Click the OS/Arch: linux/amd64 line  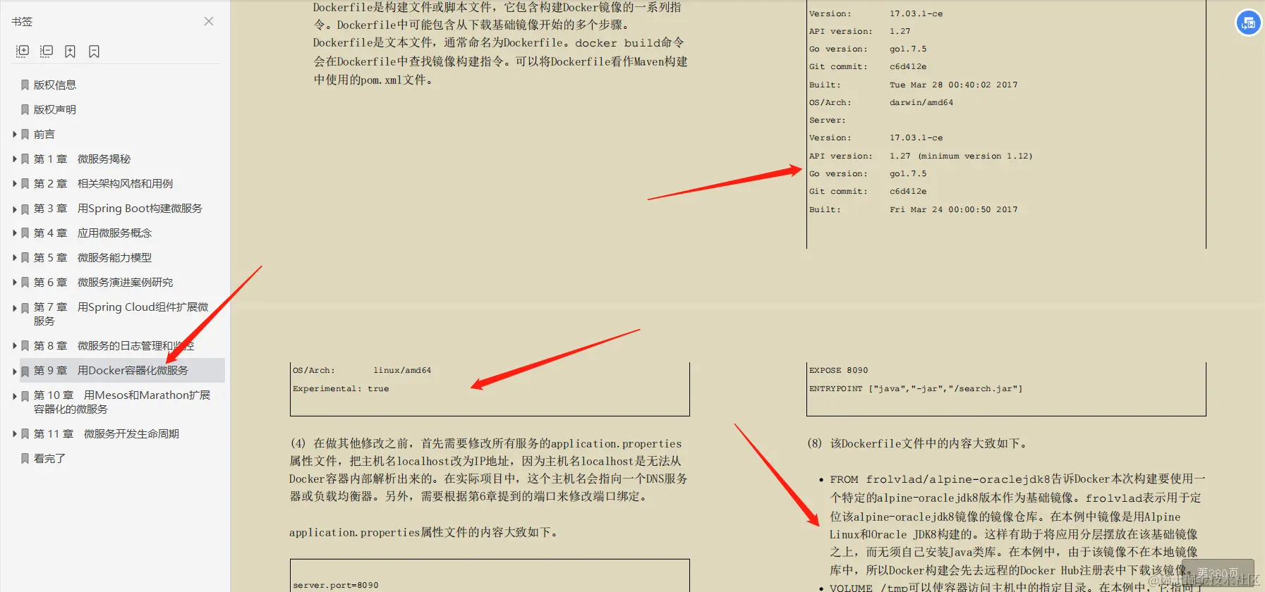point(362,370)
